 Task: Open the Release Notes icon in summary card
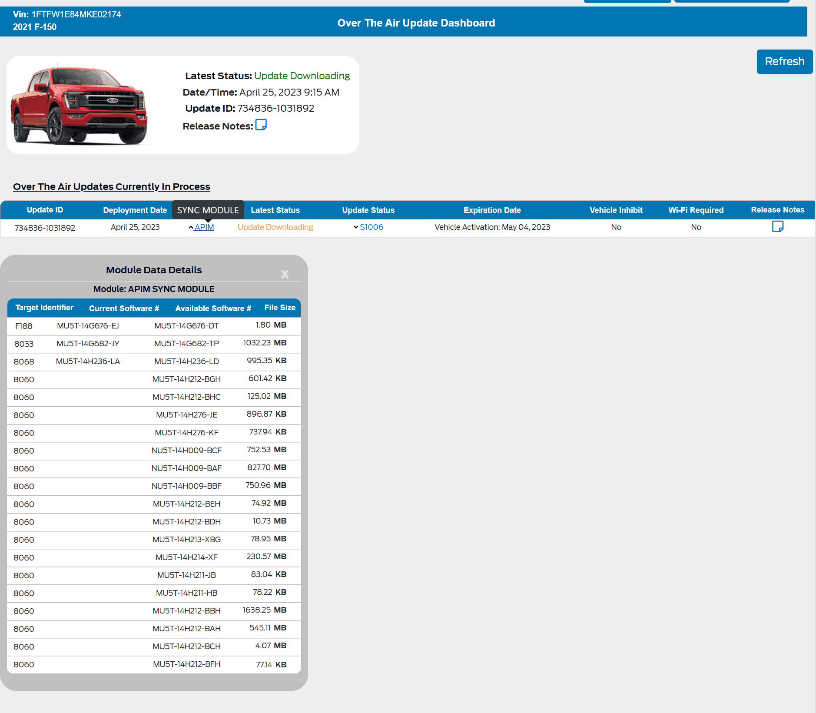pos(261,125)
